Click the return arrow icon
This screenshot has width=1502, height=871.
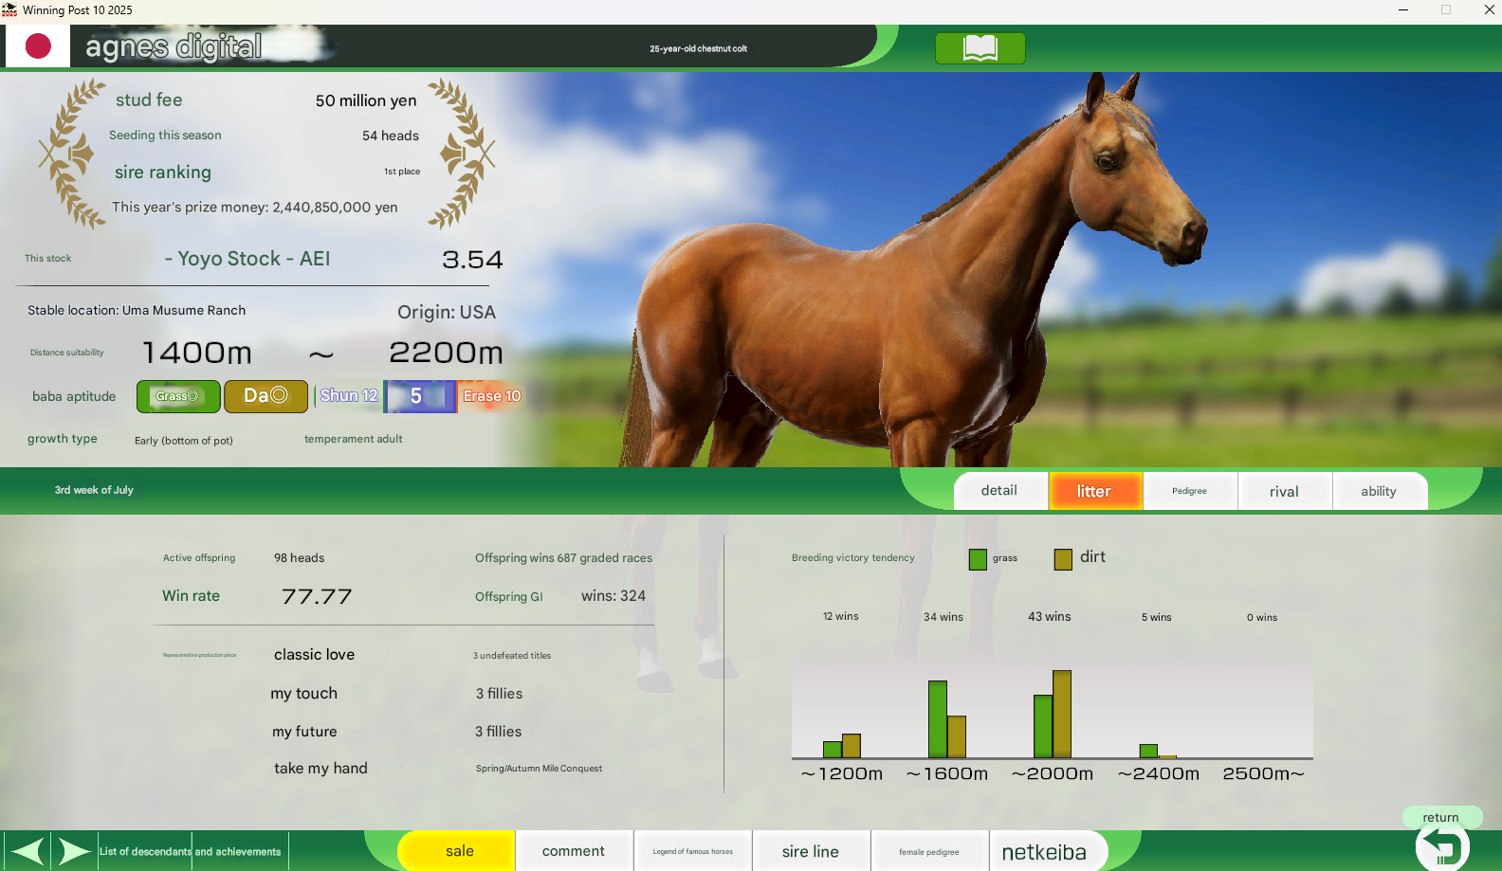(1442, 846)
